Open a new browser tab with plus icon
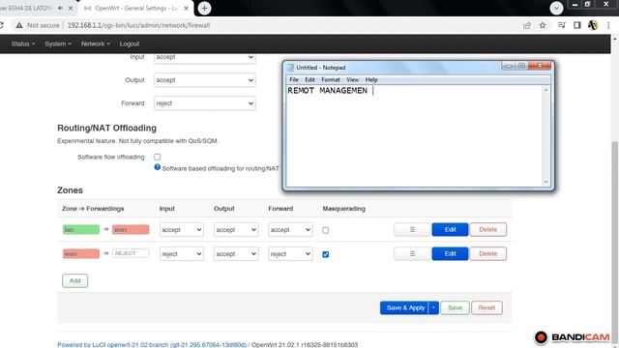The height and width of the screenshot is (348, 619). coord(204,9)
